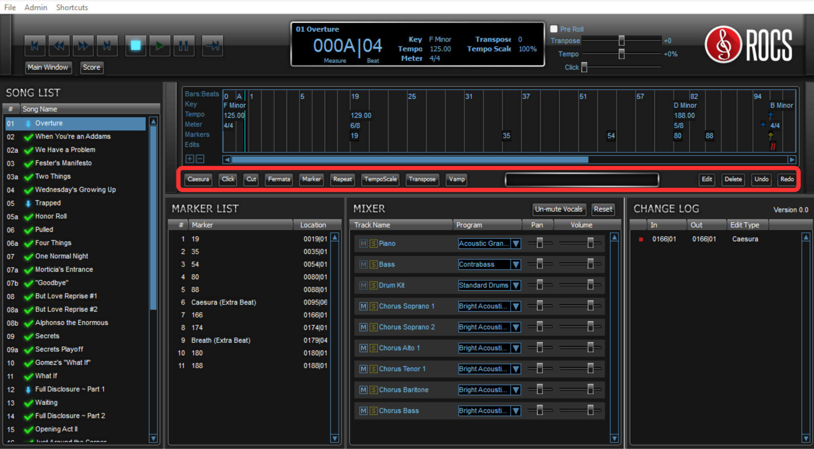Undo the last edit
Viewport: 814px width, 449px height.
761,179
